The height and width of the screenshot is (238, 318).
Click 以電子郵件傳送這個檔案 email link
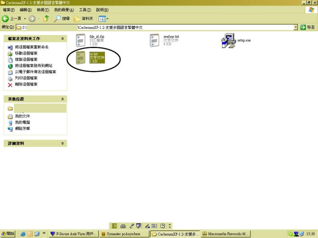click(35, 72)
